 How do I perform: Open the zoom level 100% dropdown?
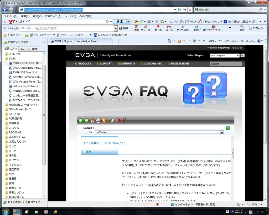click(261, 205)
